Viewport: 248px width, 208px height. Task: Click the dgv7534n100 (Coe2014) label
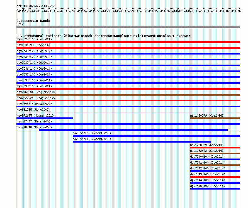point(34,57)
